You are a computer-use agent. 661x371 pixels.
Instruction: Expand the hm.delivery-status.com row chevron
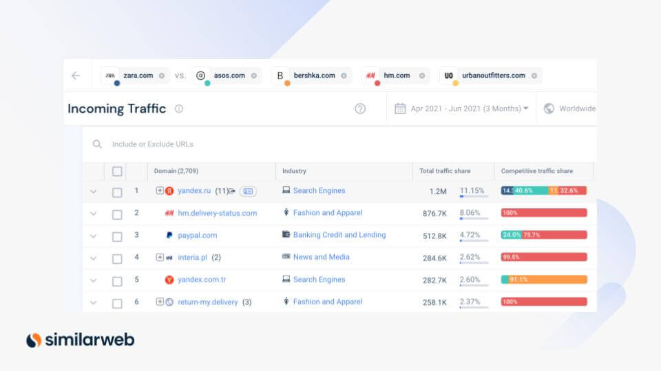tap(93, 214)
